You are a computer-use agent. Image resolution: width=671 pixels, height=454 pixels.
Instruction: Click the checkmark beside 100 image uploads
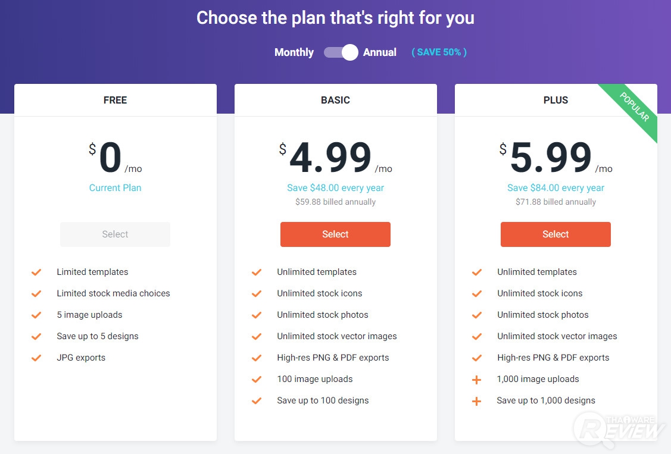coord(257,379)
